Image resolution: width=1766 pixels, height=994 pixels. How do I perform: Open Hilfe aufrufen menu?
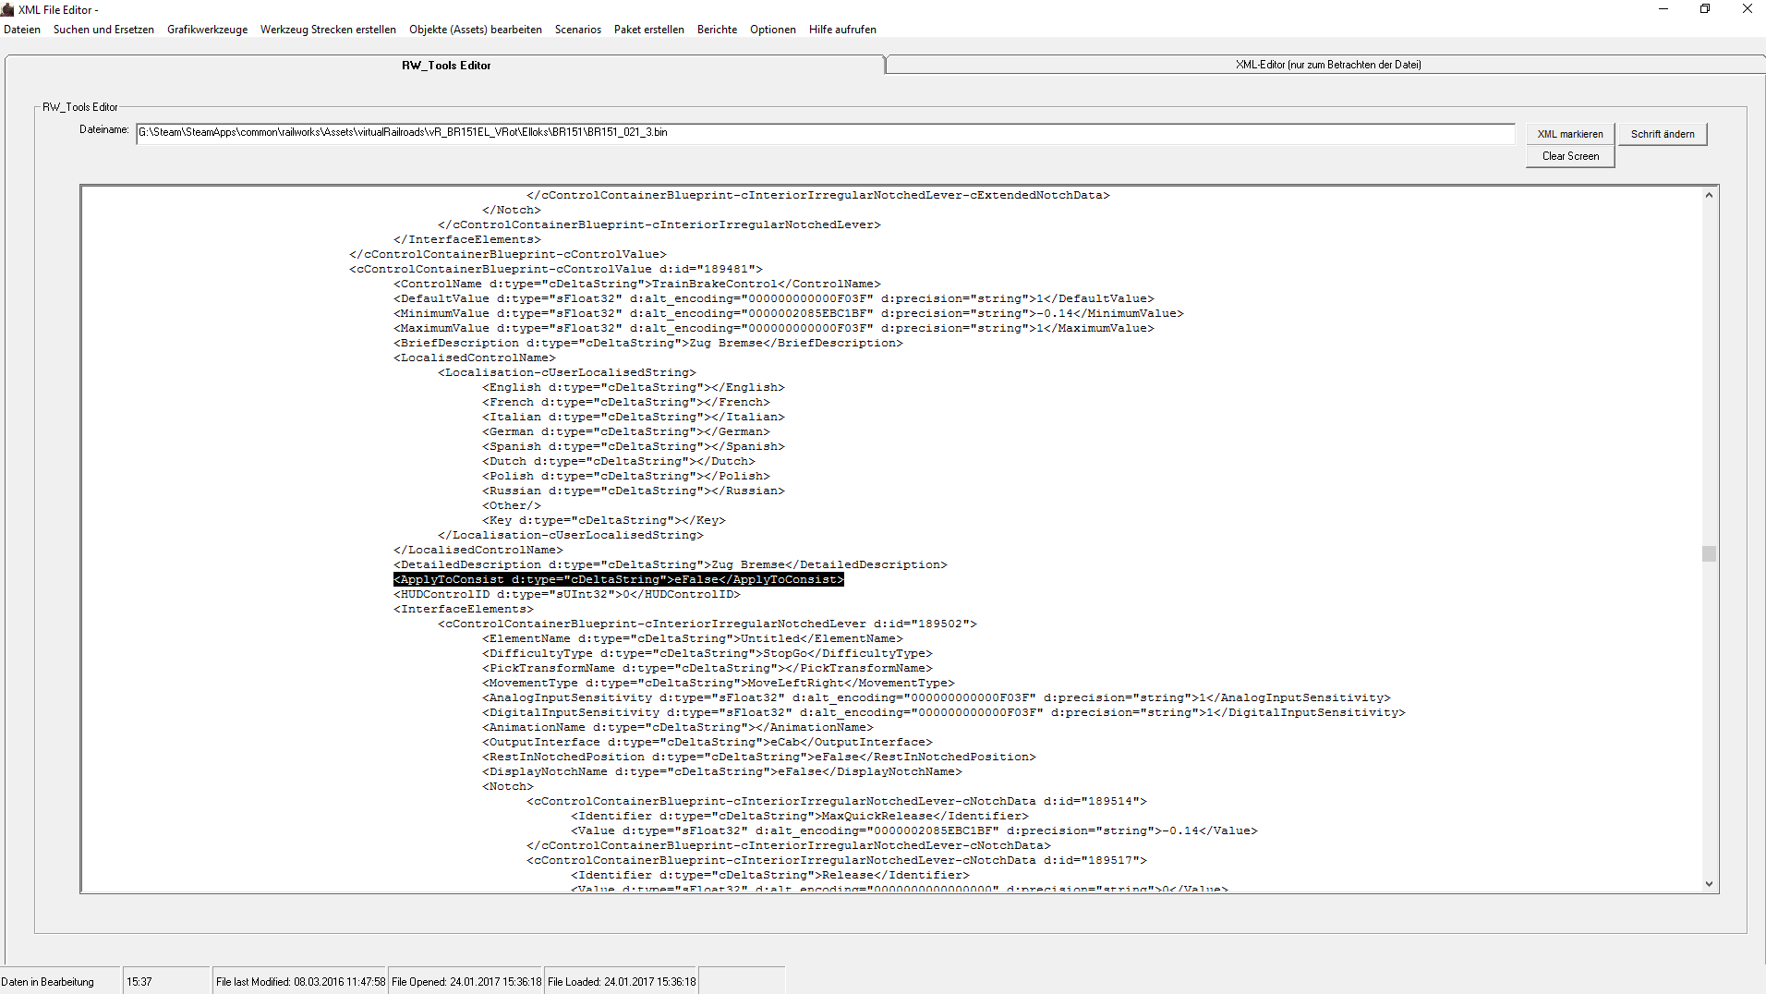[x=842, y=30]
